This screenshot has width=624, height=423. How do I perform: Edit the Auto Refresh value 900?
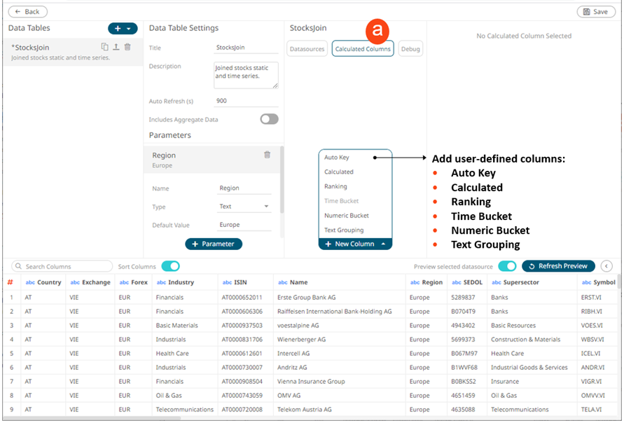pyautogui.click(x=246, y=101)
